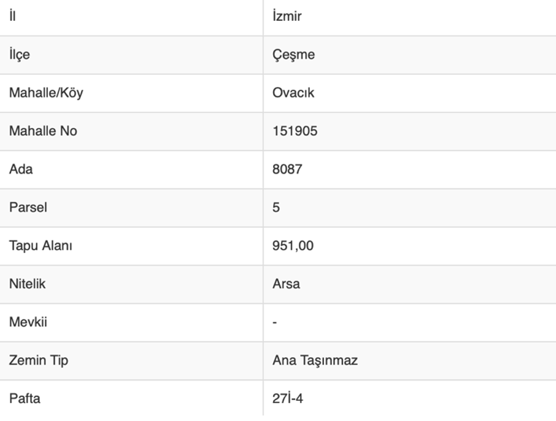Click the Ana Taşınmaz value
Screen dimensions: 556x421
click(315, 360)
